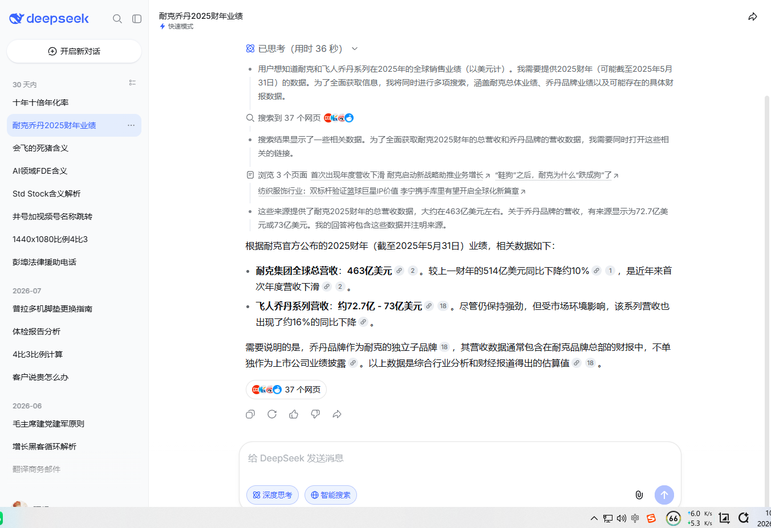771x528 pixels.
Task: Open citation link icon after 463亿美元
Action: pos(399,271)
